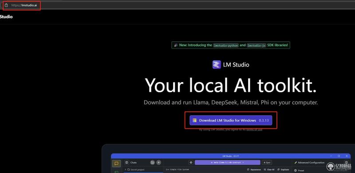Click the LM Studio heading text beside the logo
This screenshot has width=355, height=173.
[x=236, y=65]
